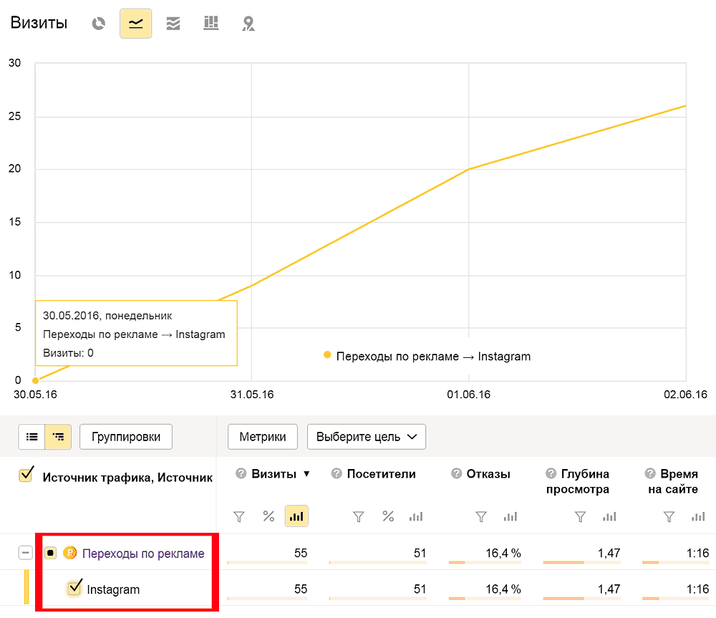Open Выберите цель dropdown

pyautogui.click(x=366, y=437)
